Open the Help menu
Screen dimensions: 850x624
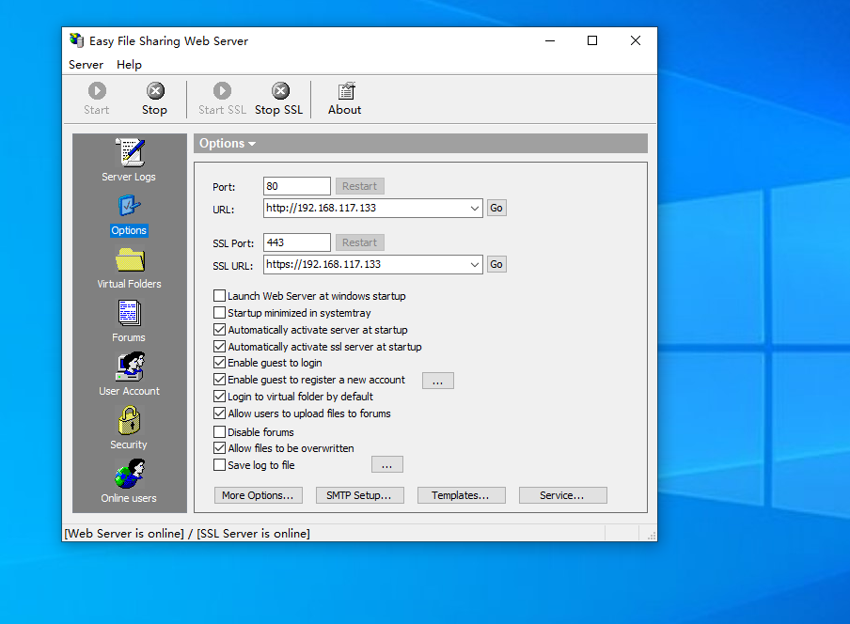[x=129, y=65]
